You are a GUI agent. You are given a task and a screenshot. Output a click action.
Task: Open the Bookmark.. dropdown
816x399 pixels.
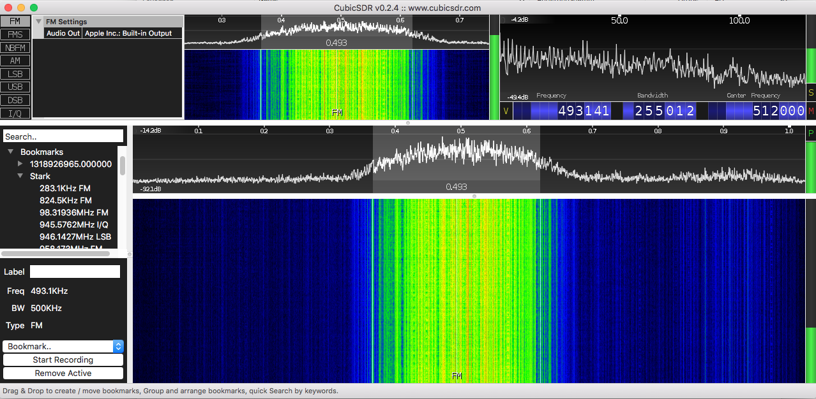tap(63, 346)
